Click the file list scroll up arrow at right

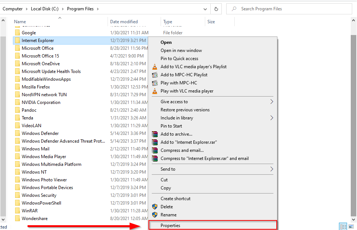353,21
